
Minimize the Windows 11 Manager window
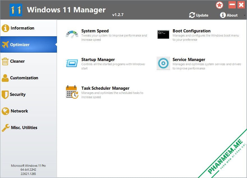tap(232, 5)
